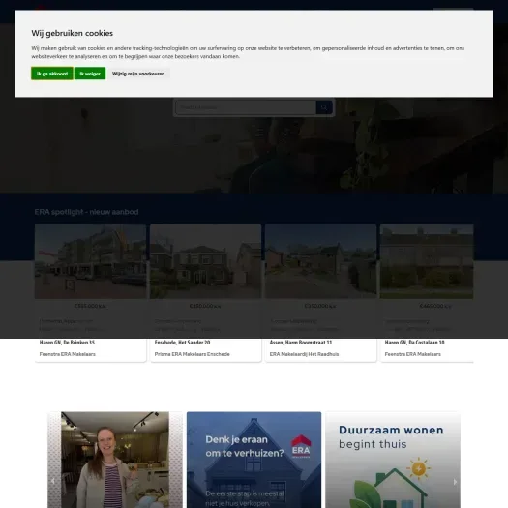Select 'Enschede, Het Sander 20' address
The height and width of the screenshot is (508, 508).
183,343
